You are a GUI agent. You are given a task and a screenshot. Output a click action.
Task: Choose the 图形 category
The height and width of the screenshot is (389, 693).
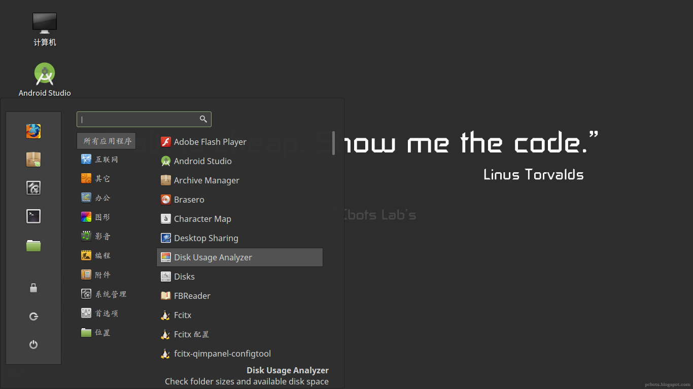coord(102,217)
